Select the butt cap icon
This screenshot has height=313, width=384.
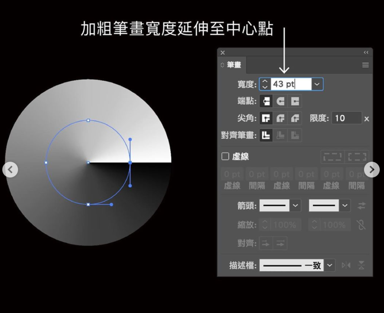(x=266, y=101)
